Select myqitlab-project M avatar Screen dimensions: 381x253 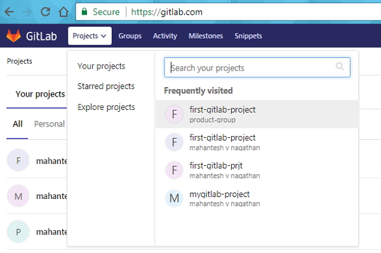click(x=174, y=198)
